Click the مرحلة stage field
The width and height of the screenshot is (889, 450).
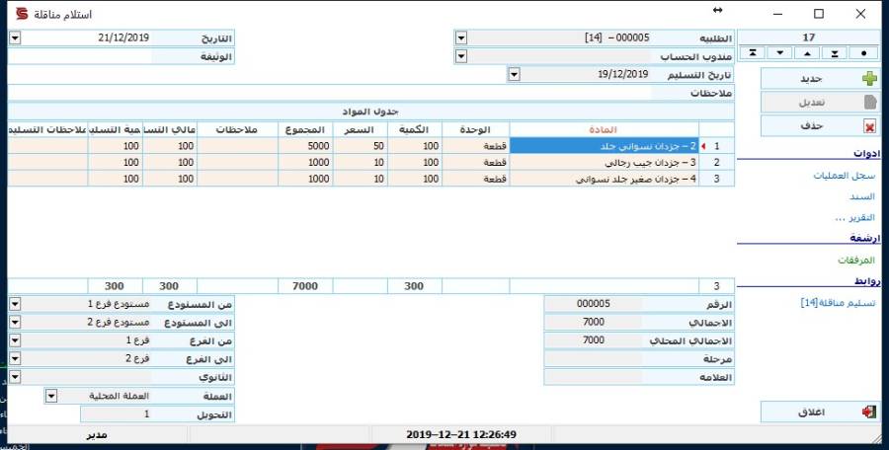(594, 359)
